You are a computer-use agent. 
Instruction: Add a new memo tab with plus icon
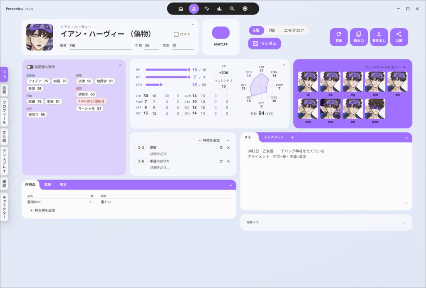point(292,137)
